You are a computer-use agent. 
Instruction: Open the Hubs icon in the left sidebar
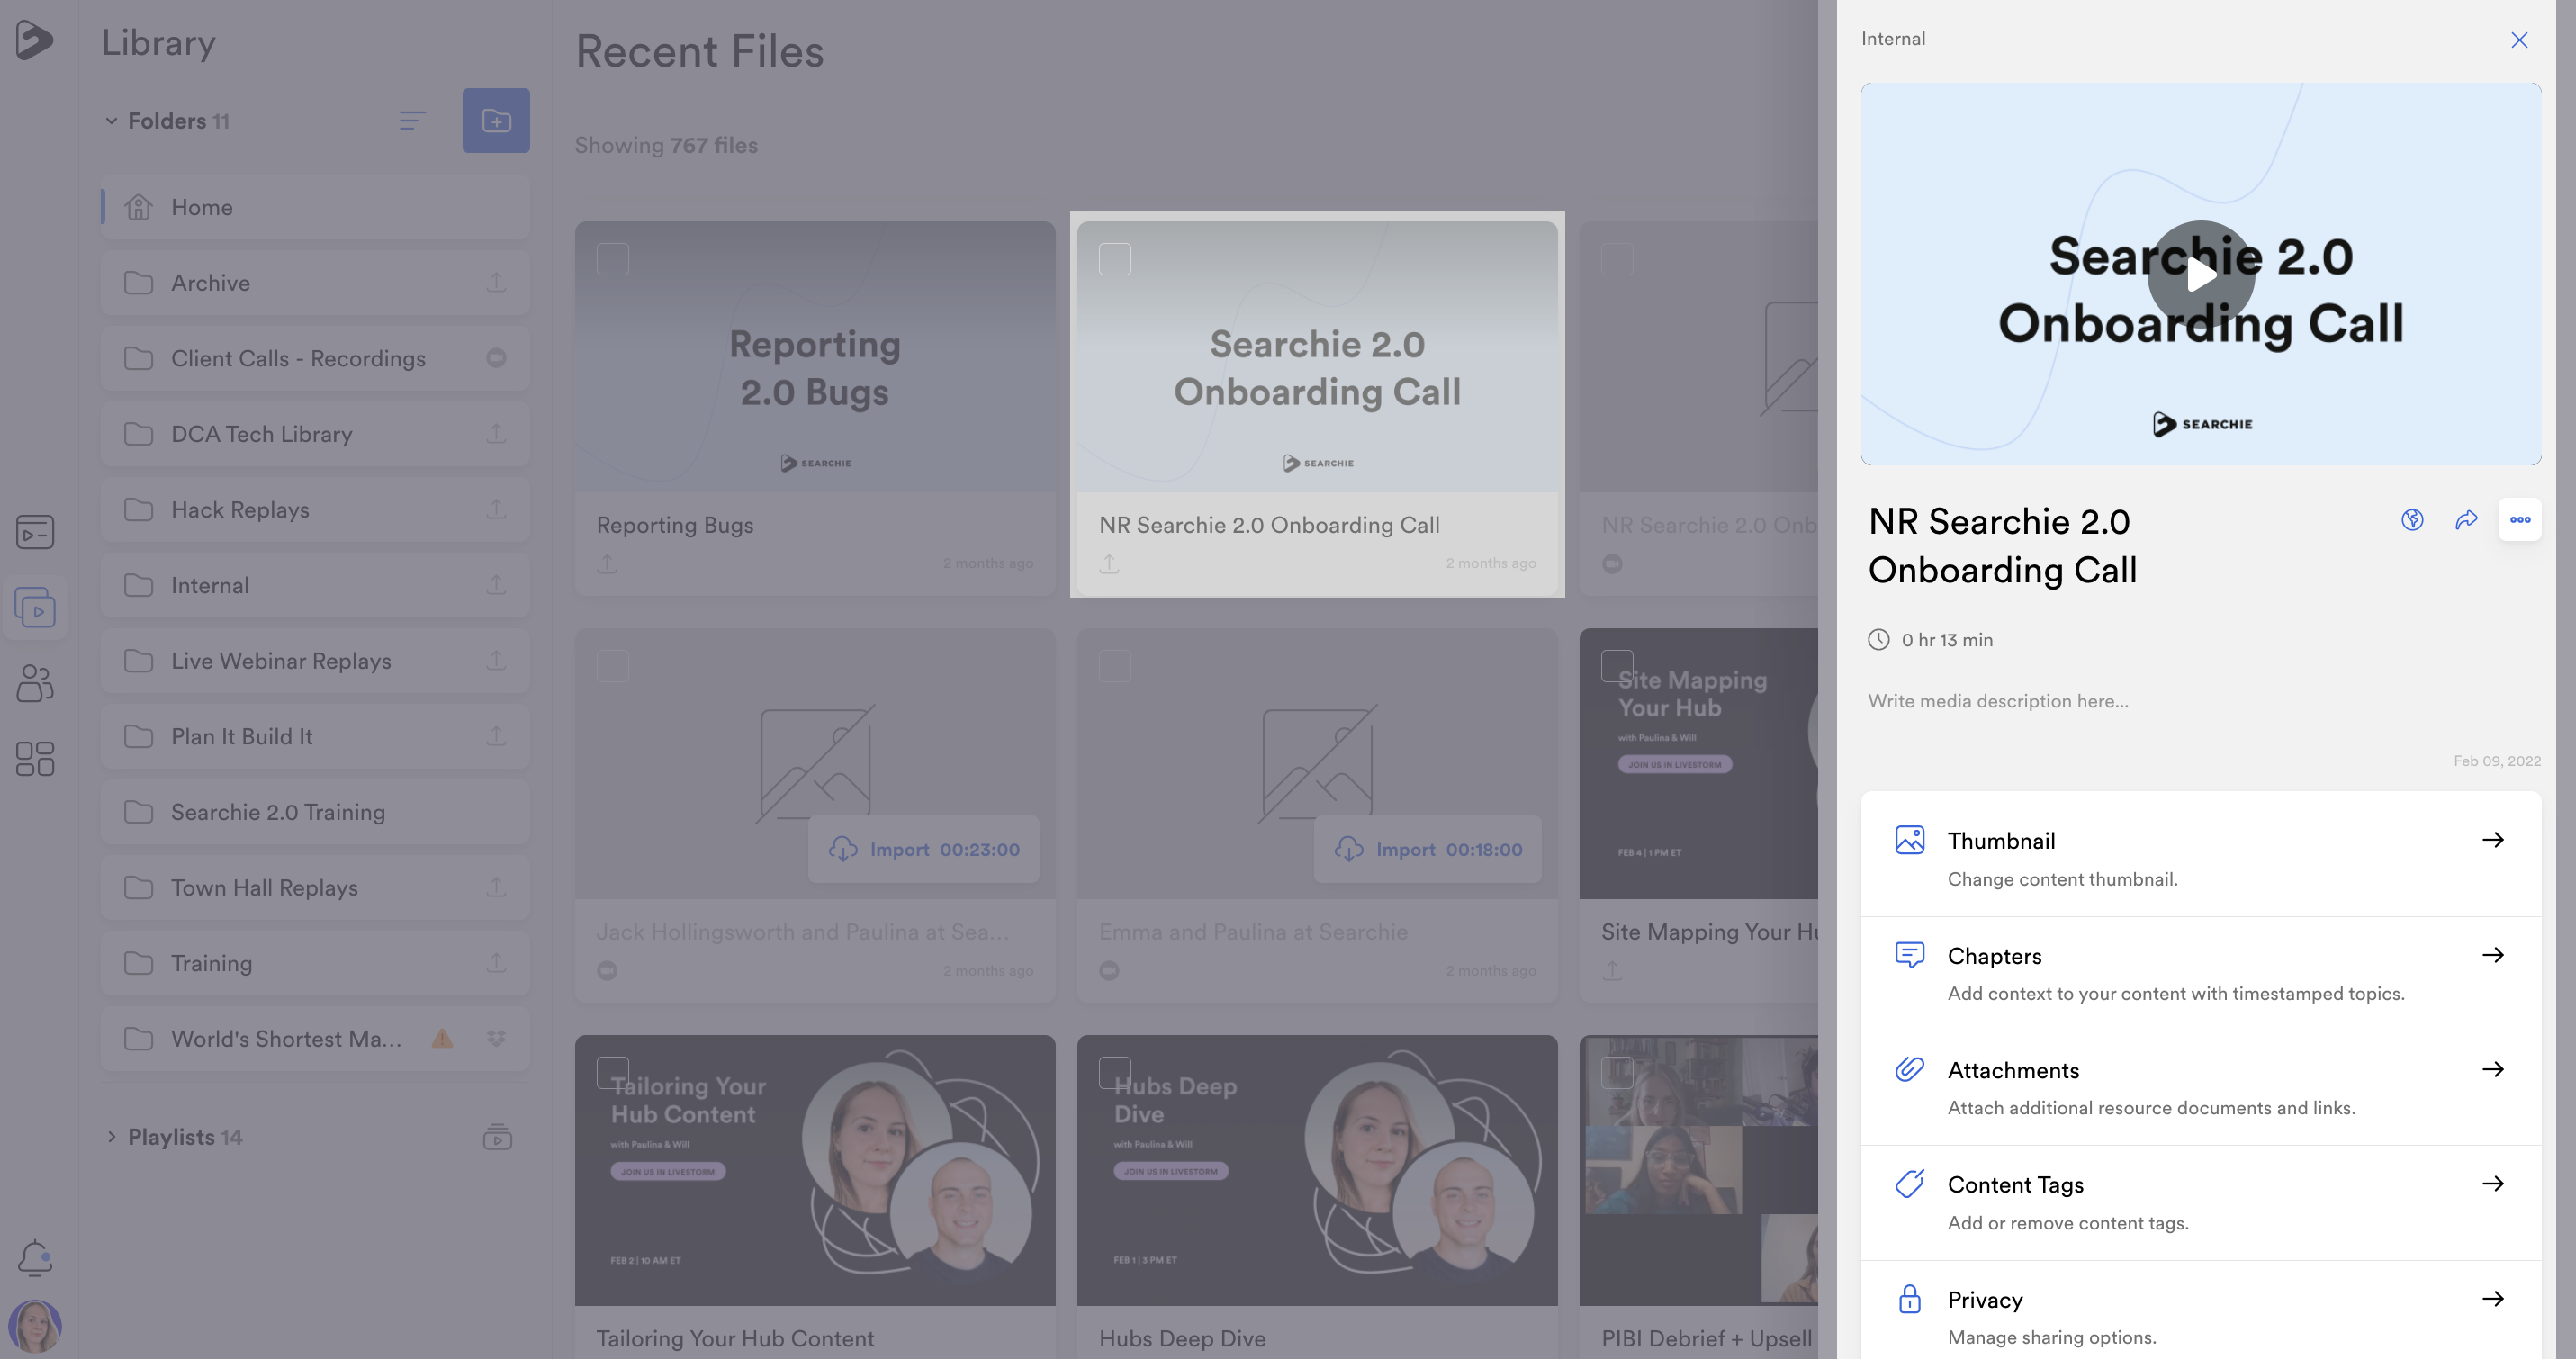coord(35,532)
